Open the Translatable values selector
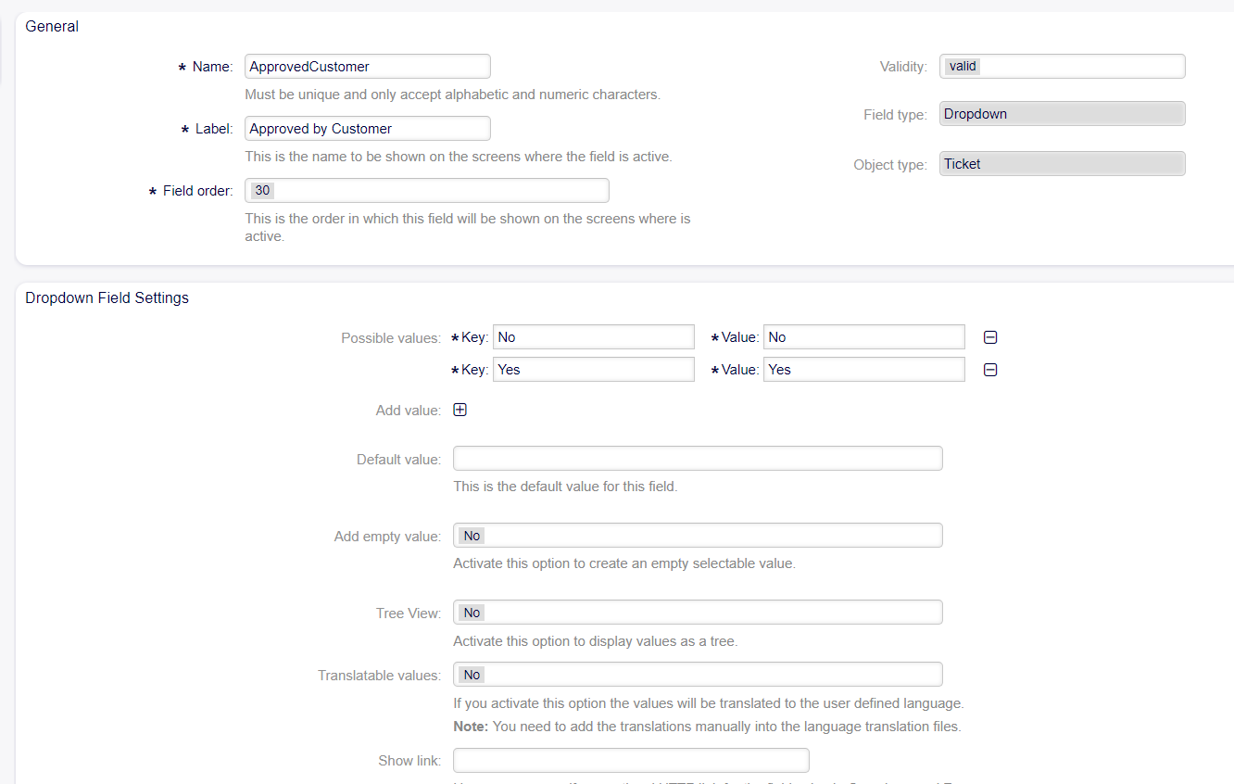 tap(697, 675)
